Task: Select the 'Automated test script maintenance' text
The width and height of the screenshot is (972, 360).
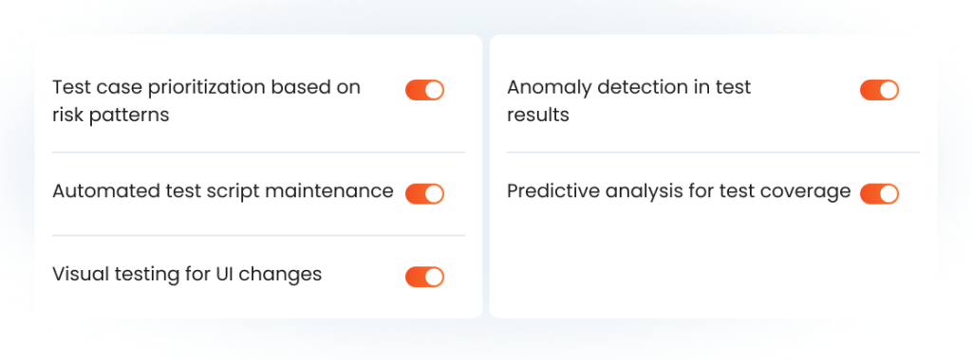Action: pyautogui.click(x=222, y=191)
